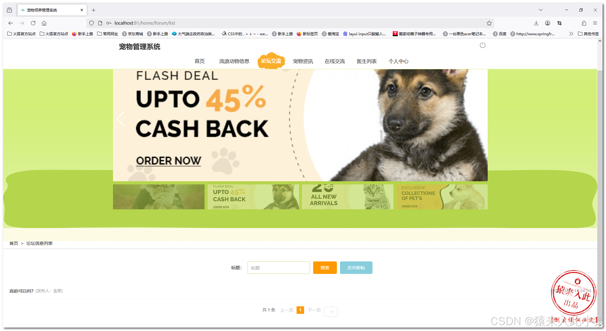This screenshot has width=606, height=331.
Task: Open 医生列表 navigation item
Action: click(367, 61)
